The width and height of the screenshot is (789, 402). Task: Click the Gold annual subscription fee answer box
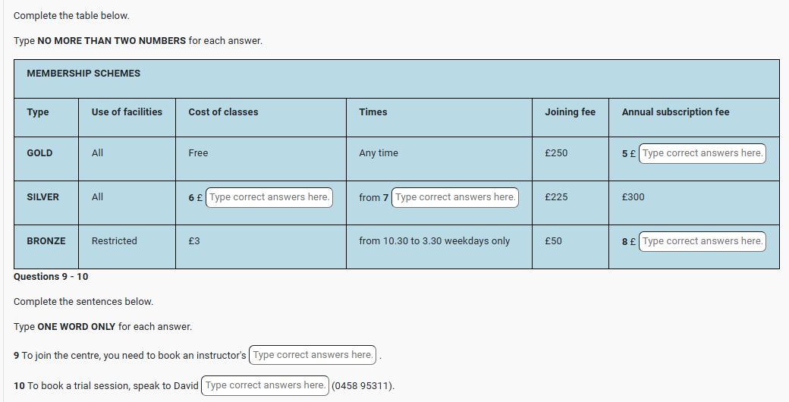pyautogui.click(x=702, y=153)
